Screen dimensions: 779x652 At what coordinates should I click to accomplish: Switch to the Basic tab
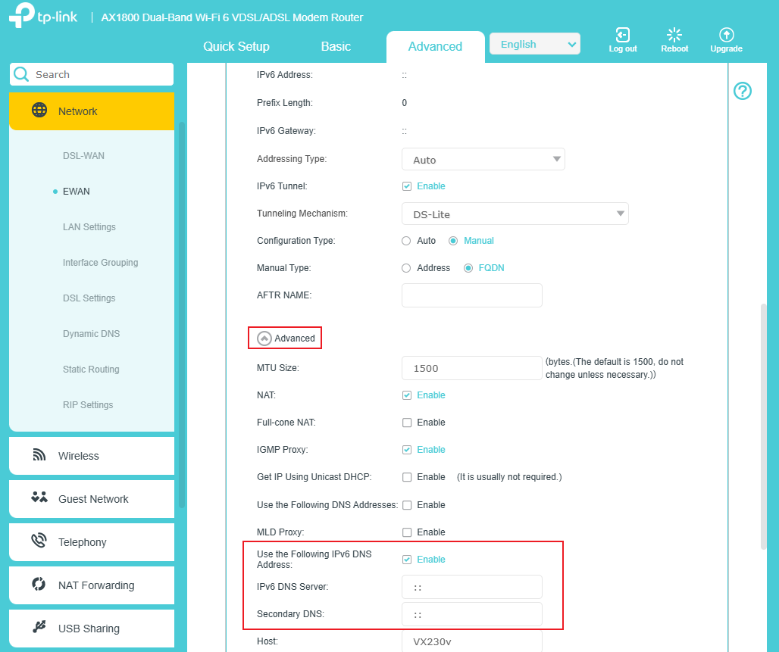click(336, 45)
